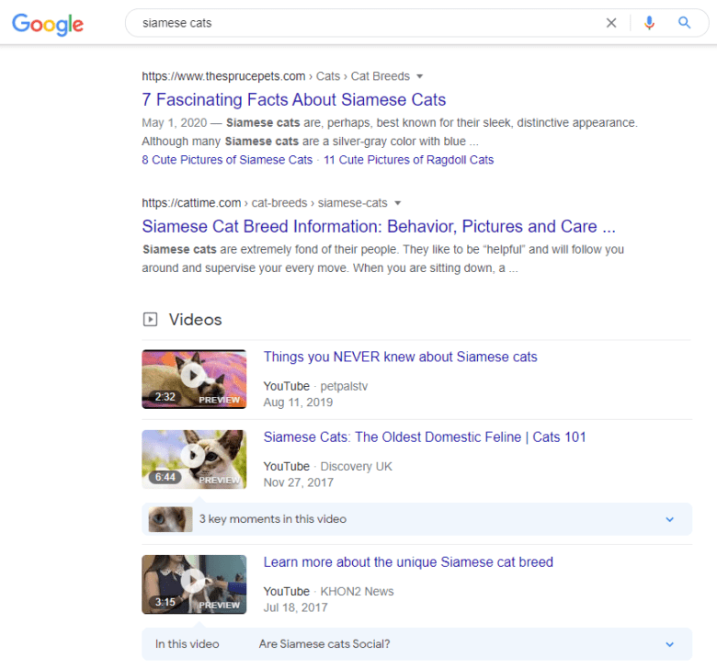717x669 pixels.
Task: Click the Google logo
Action: (48, 24)
